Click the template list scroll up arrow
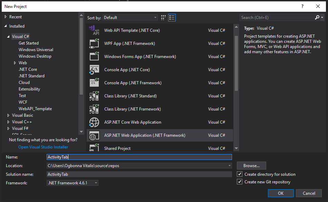Viewport: 328px width, 202px height. click(x=237, y=27)
